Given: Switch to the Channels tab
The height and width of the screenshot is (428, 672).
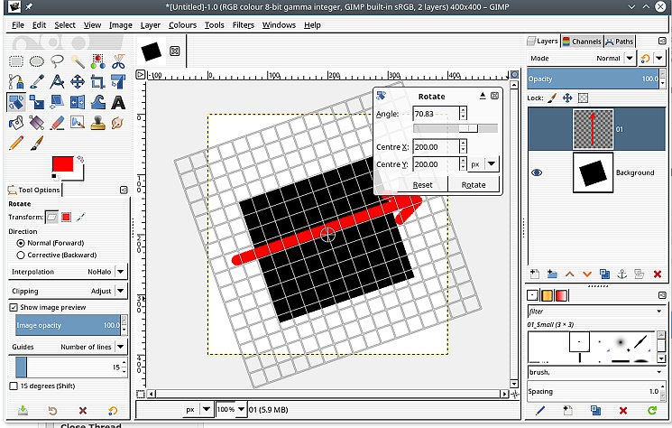Looking at the screenshot, I should (582, 41).
